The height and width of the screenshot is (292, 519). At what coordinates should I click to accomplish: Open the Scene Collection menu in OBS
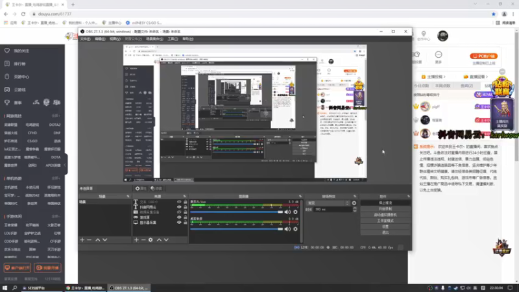coord(154,39)
